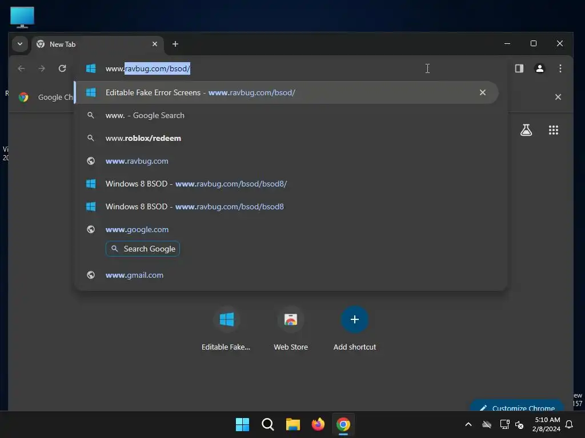Click the cloud sync tray icon
This screenshot has width=585, height=438.
coord(487,424)
